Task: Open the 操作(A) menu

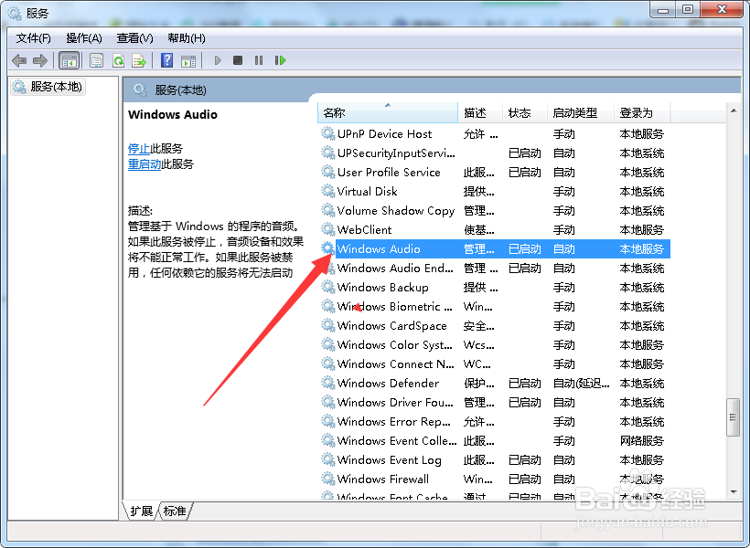Action: tap(84, 38)
